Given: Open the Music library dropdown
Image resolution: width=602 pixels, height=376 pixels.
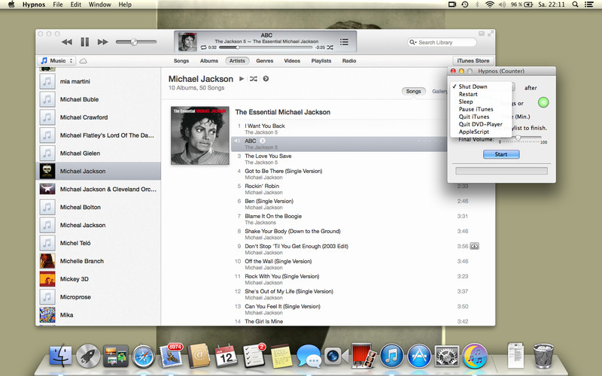Looking at the screenshot, I should 56,61.
